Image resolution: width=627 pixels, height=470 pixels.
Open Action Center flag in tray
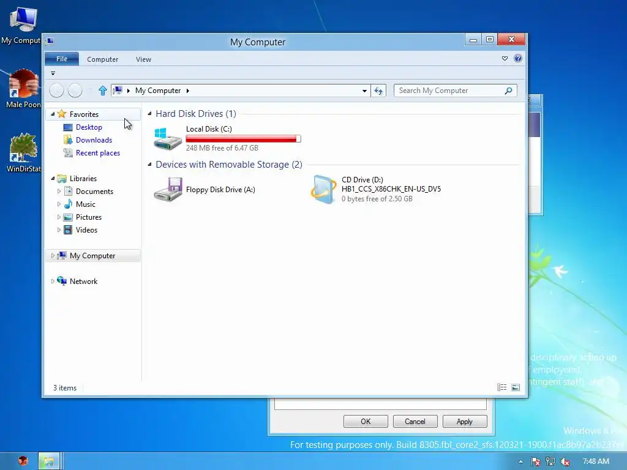[x=535, y=461]
